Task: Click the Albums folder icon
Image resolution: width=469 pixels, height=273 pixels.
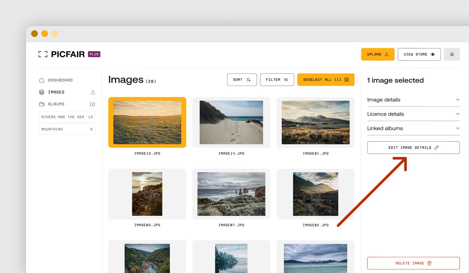Action: (42, 104)
